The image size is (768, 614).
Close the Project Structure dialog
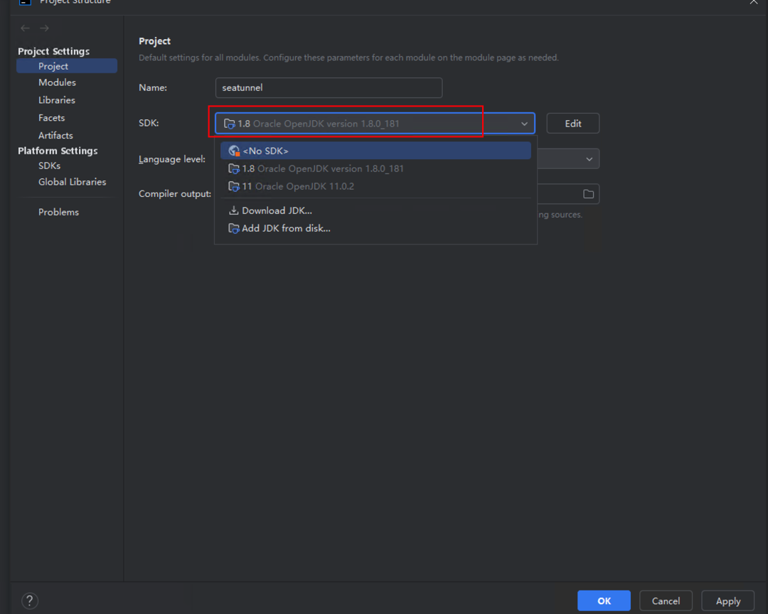coord(753,2)
